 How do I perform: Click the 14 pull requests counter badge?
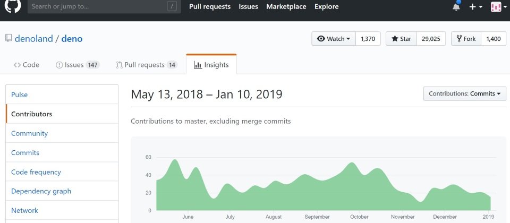click(x=172, y=65)
